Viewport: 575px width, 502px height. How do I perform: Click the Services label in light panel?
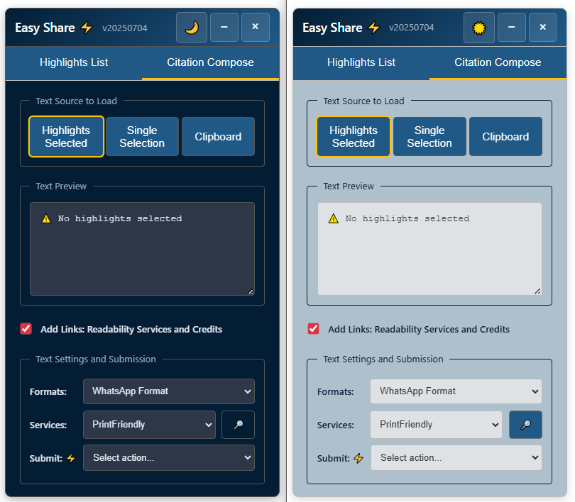(336, 425)
